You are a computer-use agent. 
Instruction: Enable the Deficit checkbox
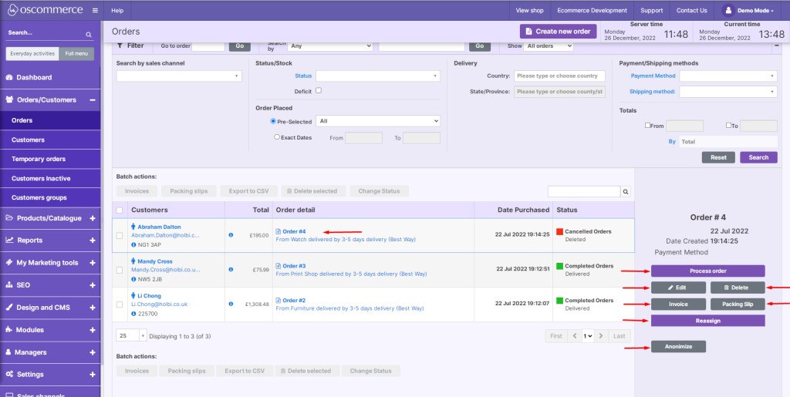pos(319,90)
